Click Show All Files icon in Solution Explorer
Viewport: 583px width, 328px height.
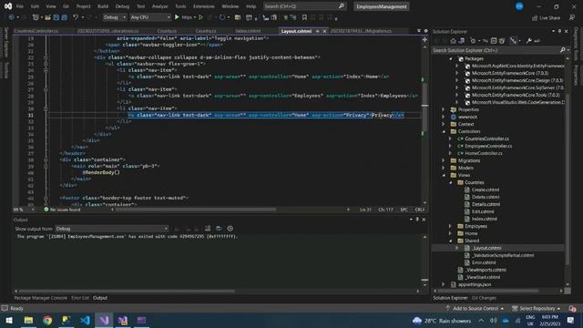pos(502,41)
